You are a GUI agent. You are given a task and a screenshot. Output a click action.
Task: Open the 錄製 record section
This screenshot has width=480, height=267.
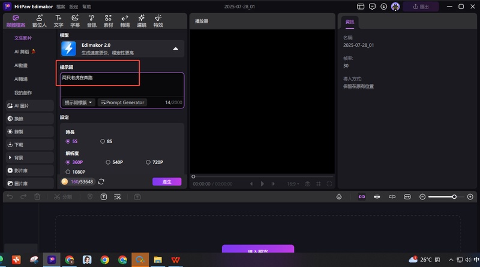(29, 132)
